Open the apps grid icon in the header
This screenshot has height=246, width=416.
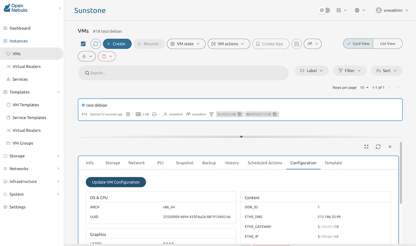tap(339, 10)
